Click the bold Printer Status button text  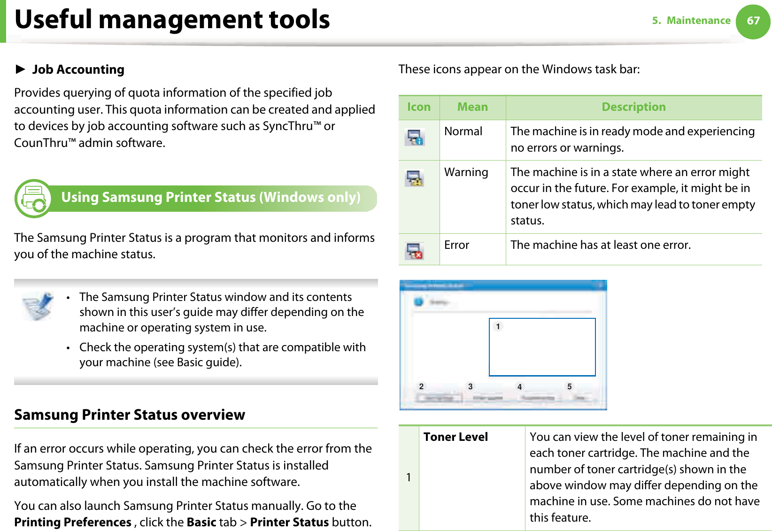(x=289, y=522)
